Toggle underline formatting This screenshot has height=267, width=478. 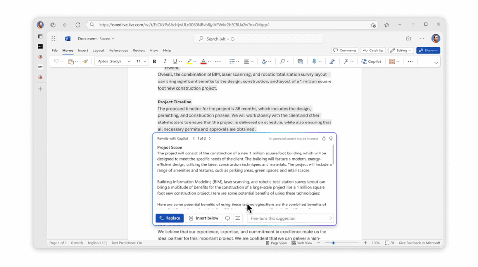point(175,62)
